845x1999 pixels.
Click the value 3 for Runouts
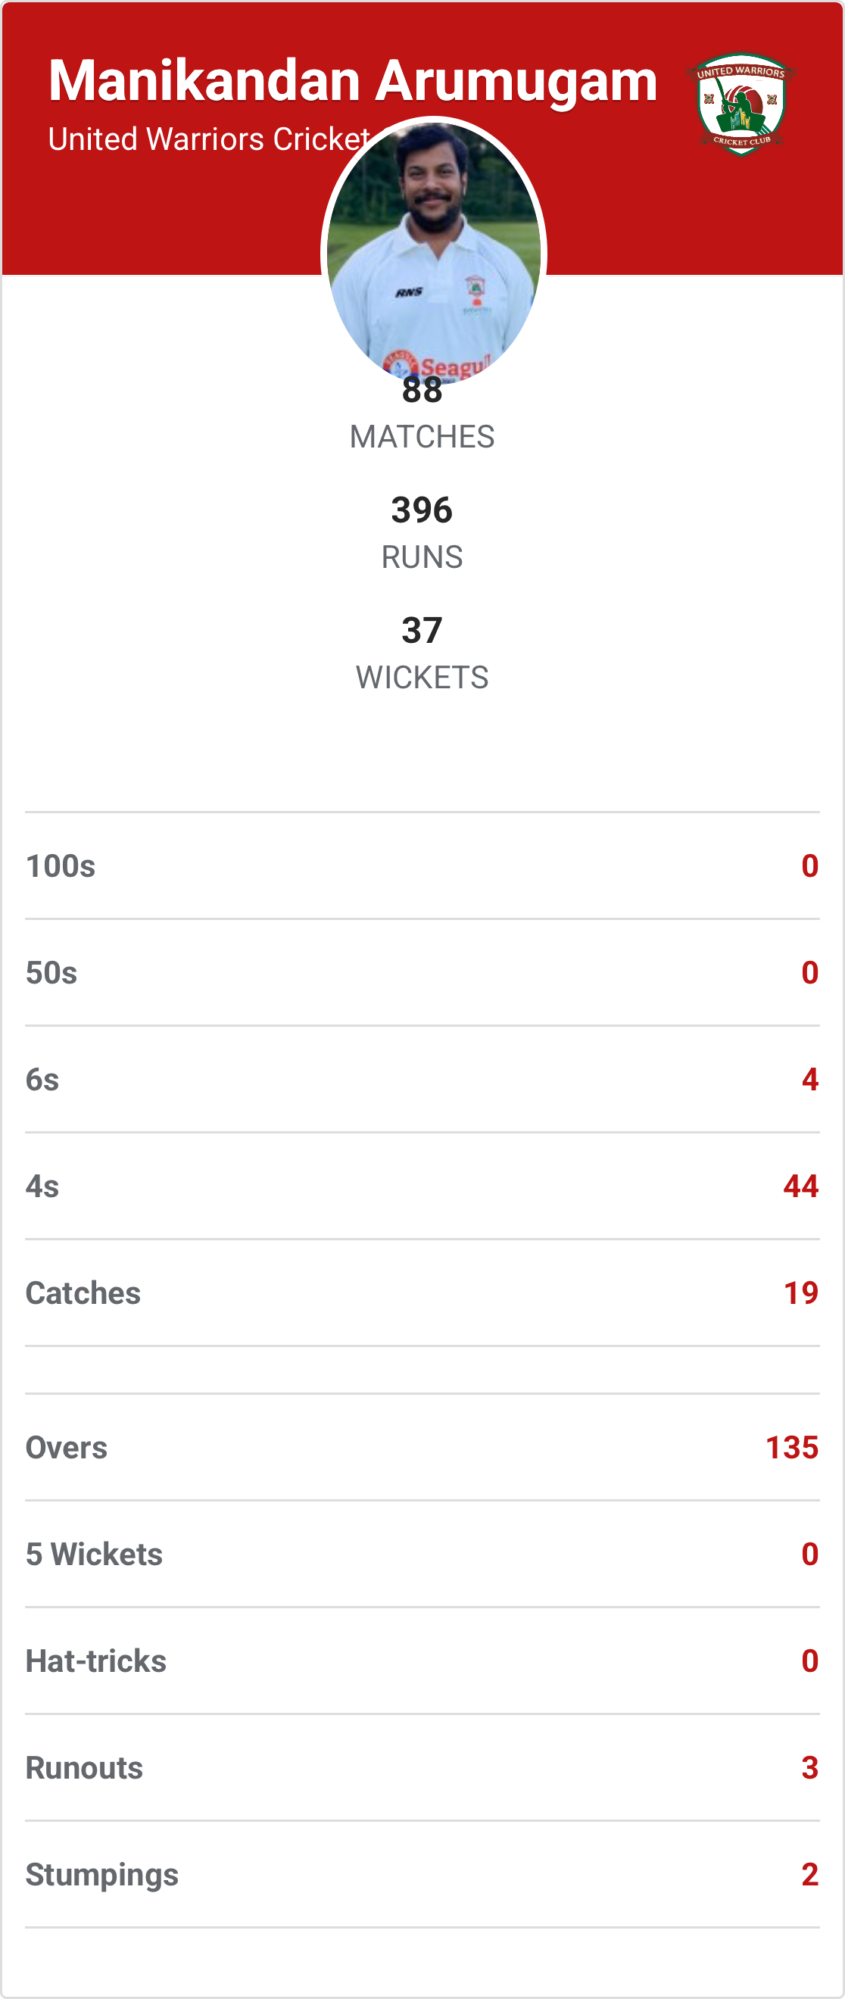(x=809, y=1769)
